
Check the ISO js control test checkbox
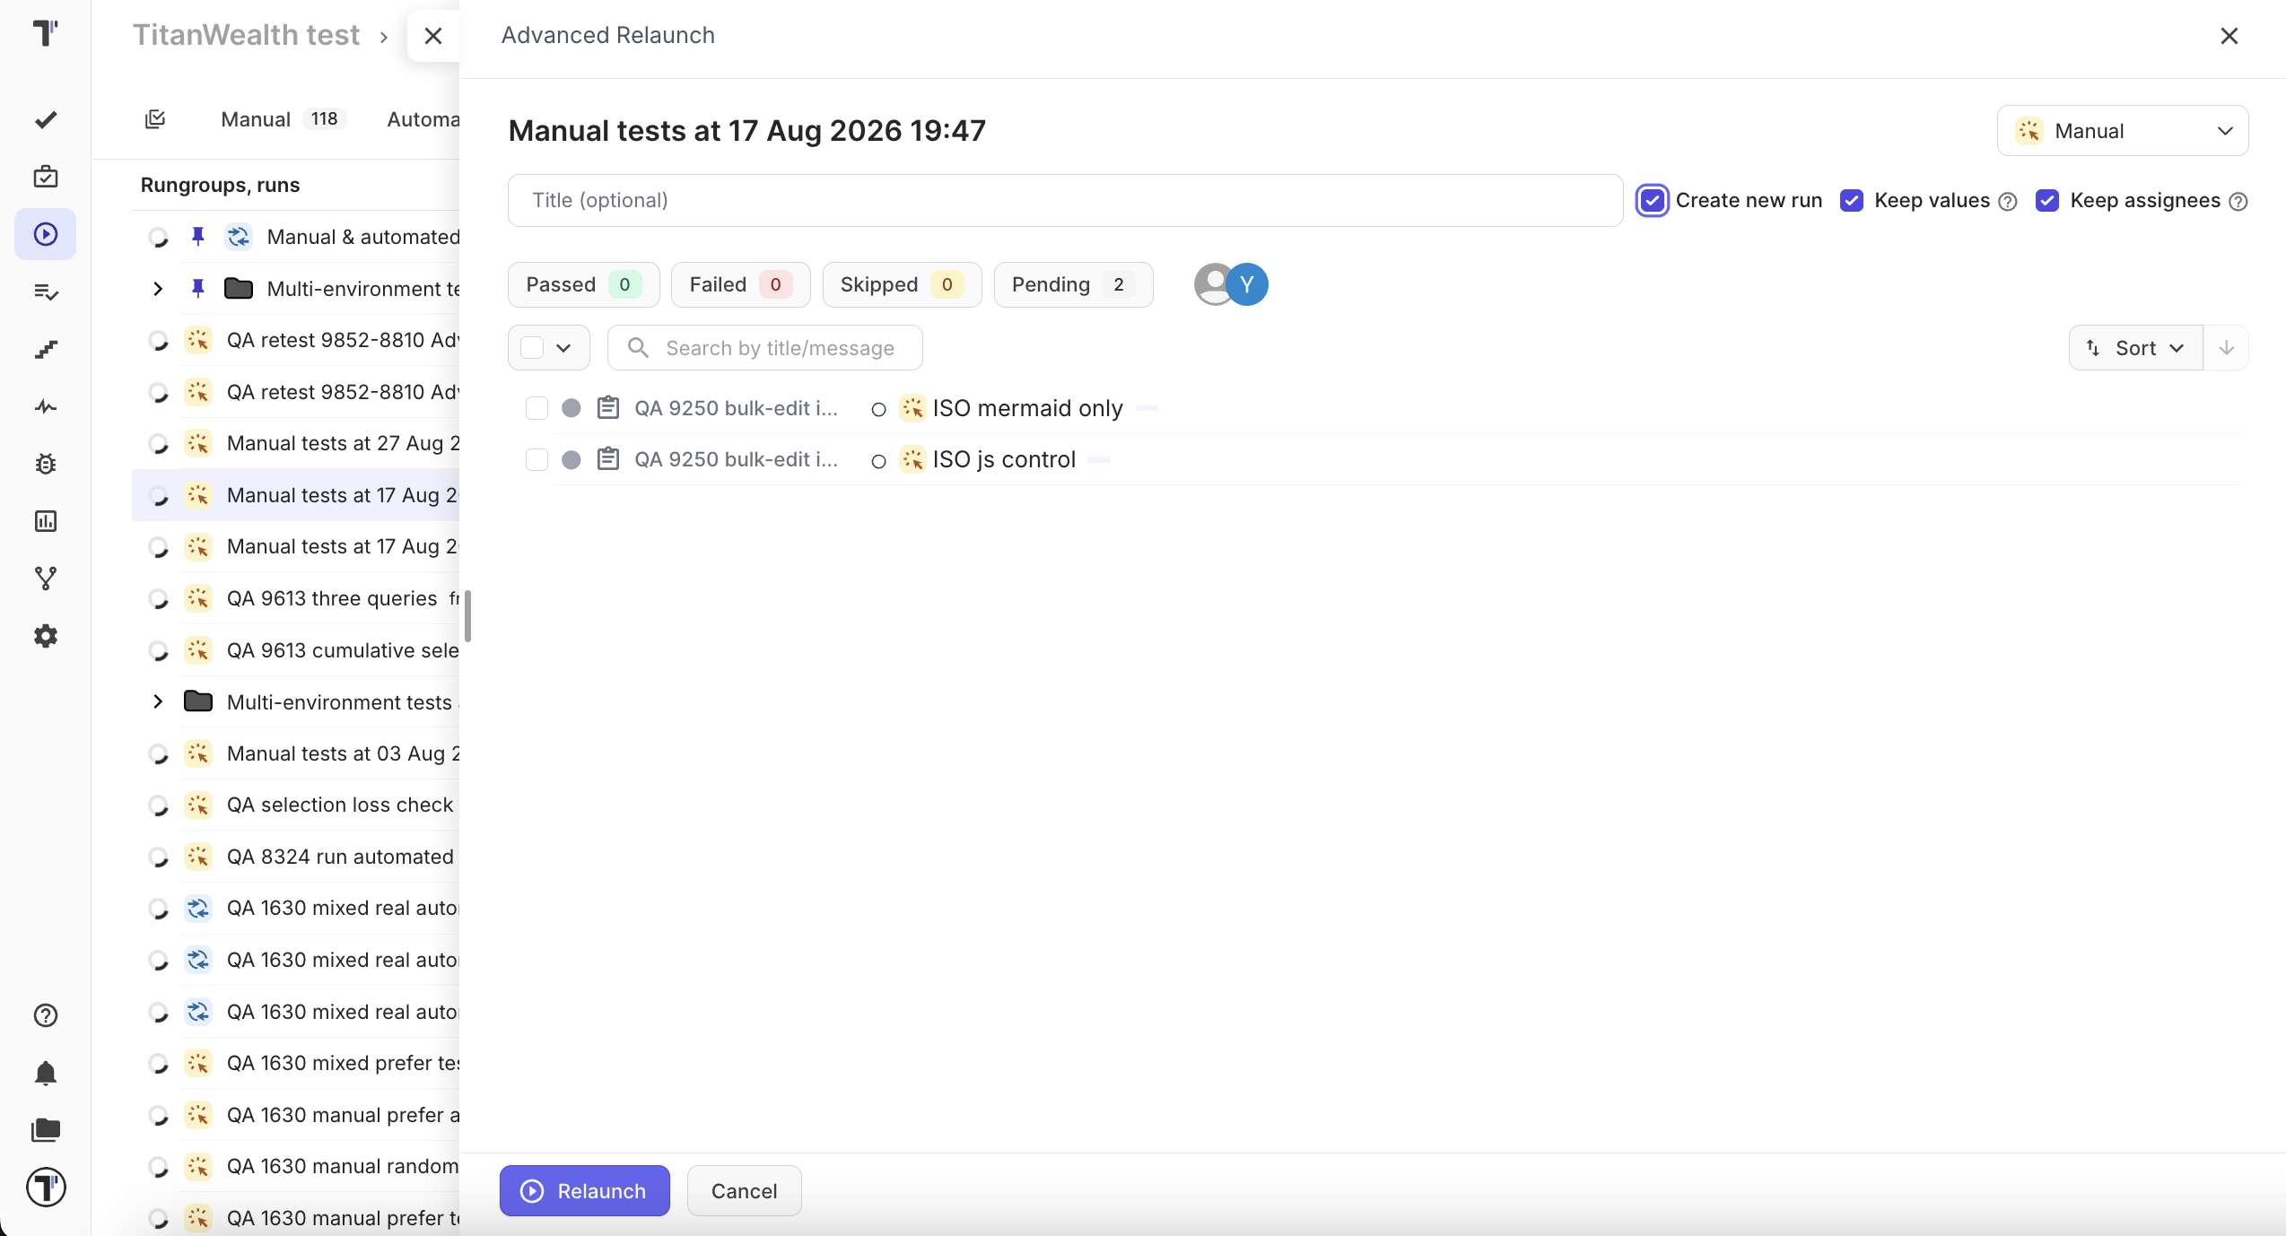tap(537, 460)
